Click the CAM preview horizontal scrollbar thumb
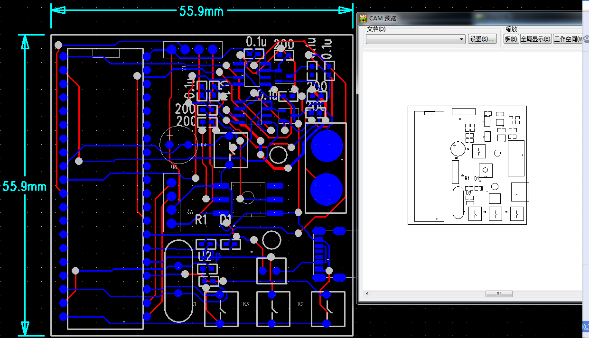 click(498, 294)
